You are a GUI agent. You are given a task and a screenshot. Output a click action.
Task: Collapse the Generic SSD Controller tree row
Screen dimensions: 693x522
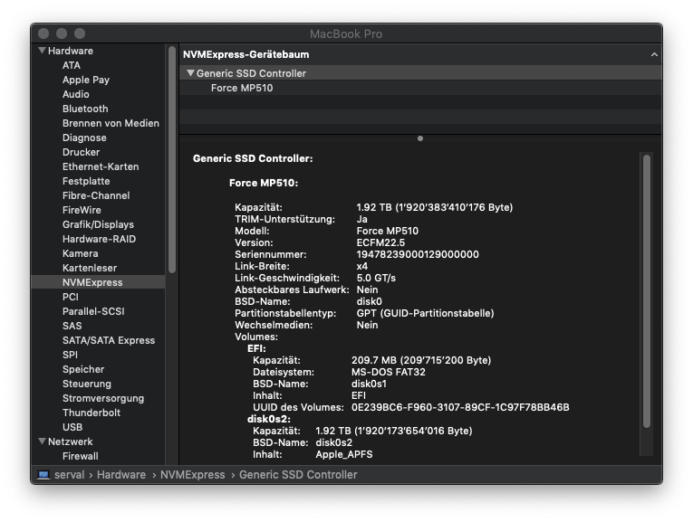click(190, 72)
